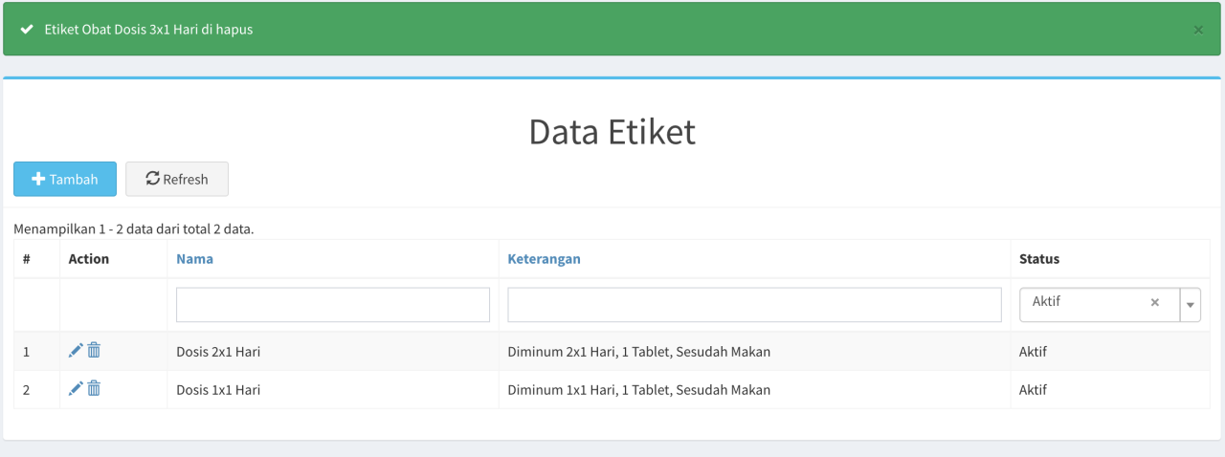Delete the Dosis 2x1 Hari row
Screen dimensions: 1225x457
click(94, 351)
